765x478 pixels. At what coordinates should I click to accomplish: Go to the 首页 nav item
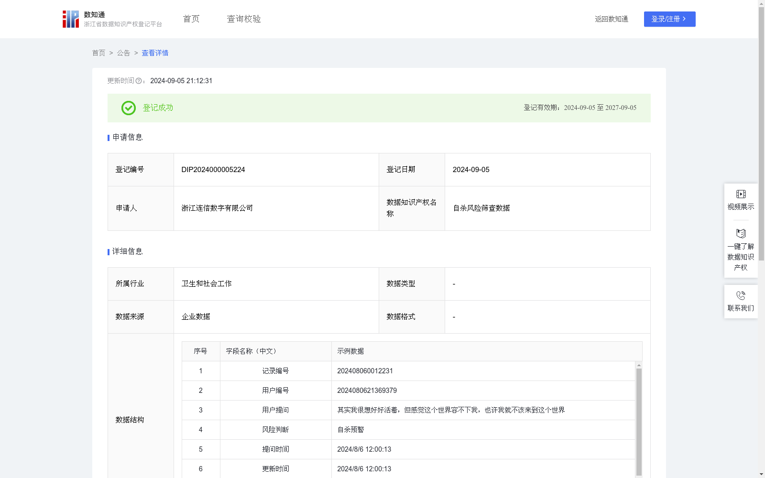pos(191,19)
